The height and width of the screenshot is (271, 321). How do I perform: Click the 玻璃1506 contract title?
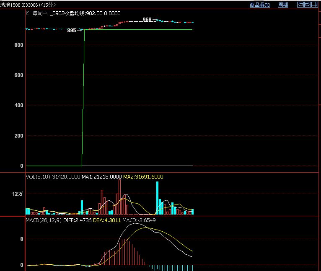[10, 5]
